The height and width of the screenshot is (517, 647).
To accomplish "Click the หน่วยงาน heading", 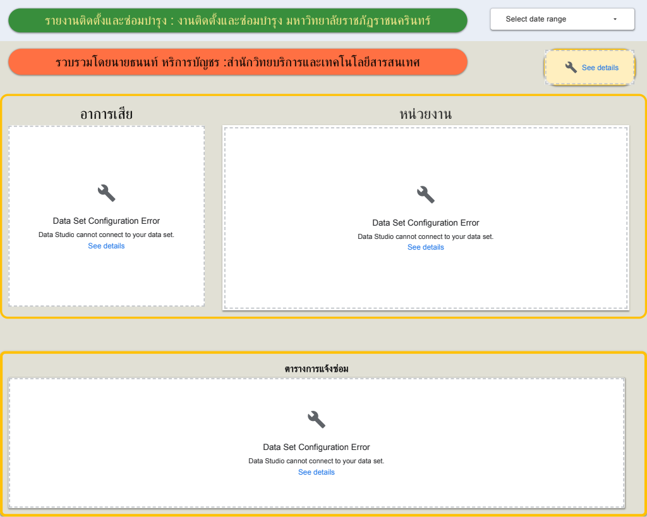I will [x=425, y=114].
